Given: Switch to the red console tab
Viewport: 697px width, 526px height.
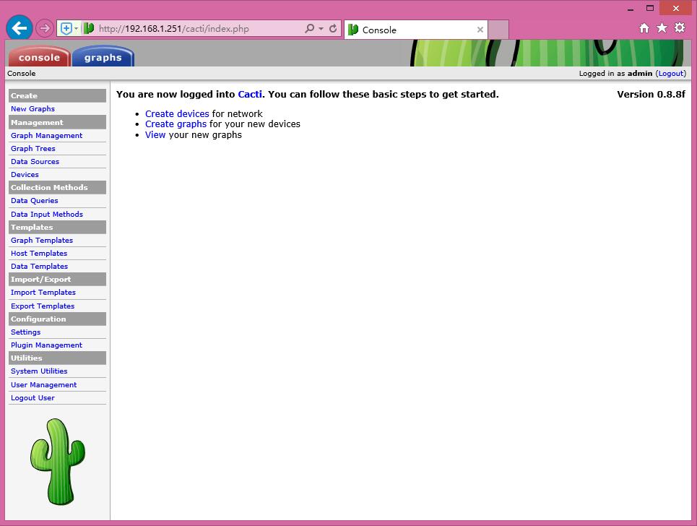Looking at the screenshot, I should pos(39,57).
